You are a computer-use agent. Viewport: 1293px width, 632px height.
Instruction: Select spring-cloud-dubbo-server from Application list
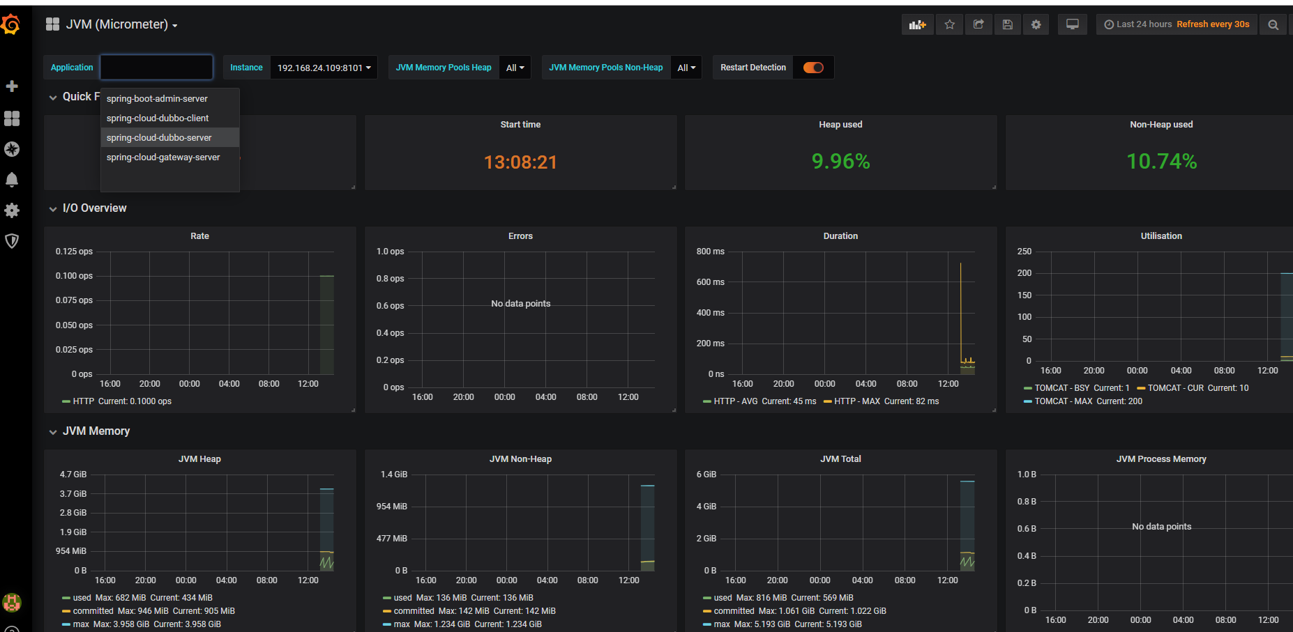coord(170,138)
